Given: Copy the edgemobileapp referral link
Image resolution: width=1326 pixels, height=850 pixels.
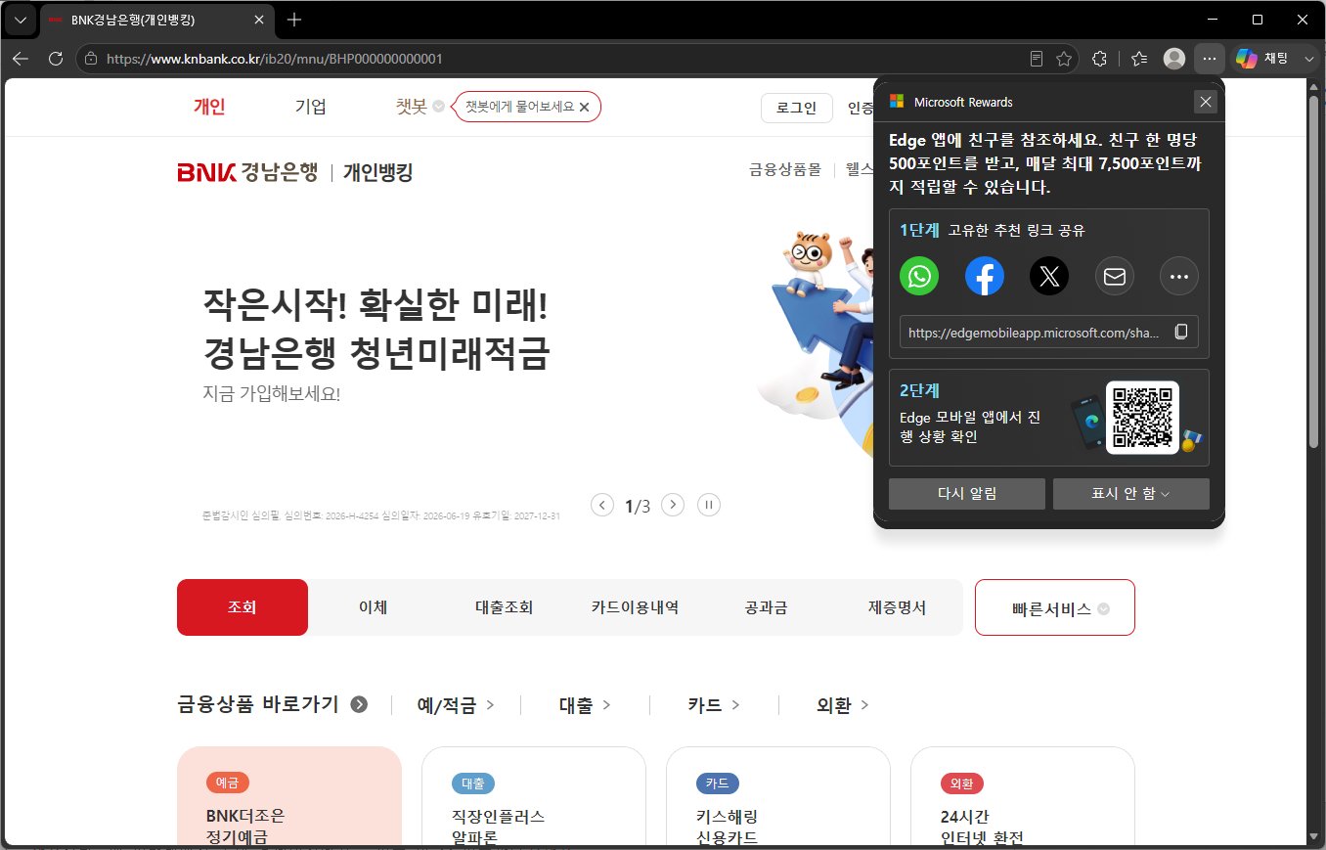Looking at the screenshot, I should pos(1181,332).
